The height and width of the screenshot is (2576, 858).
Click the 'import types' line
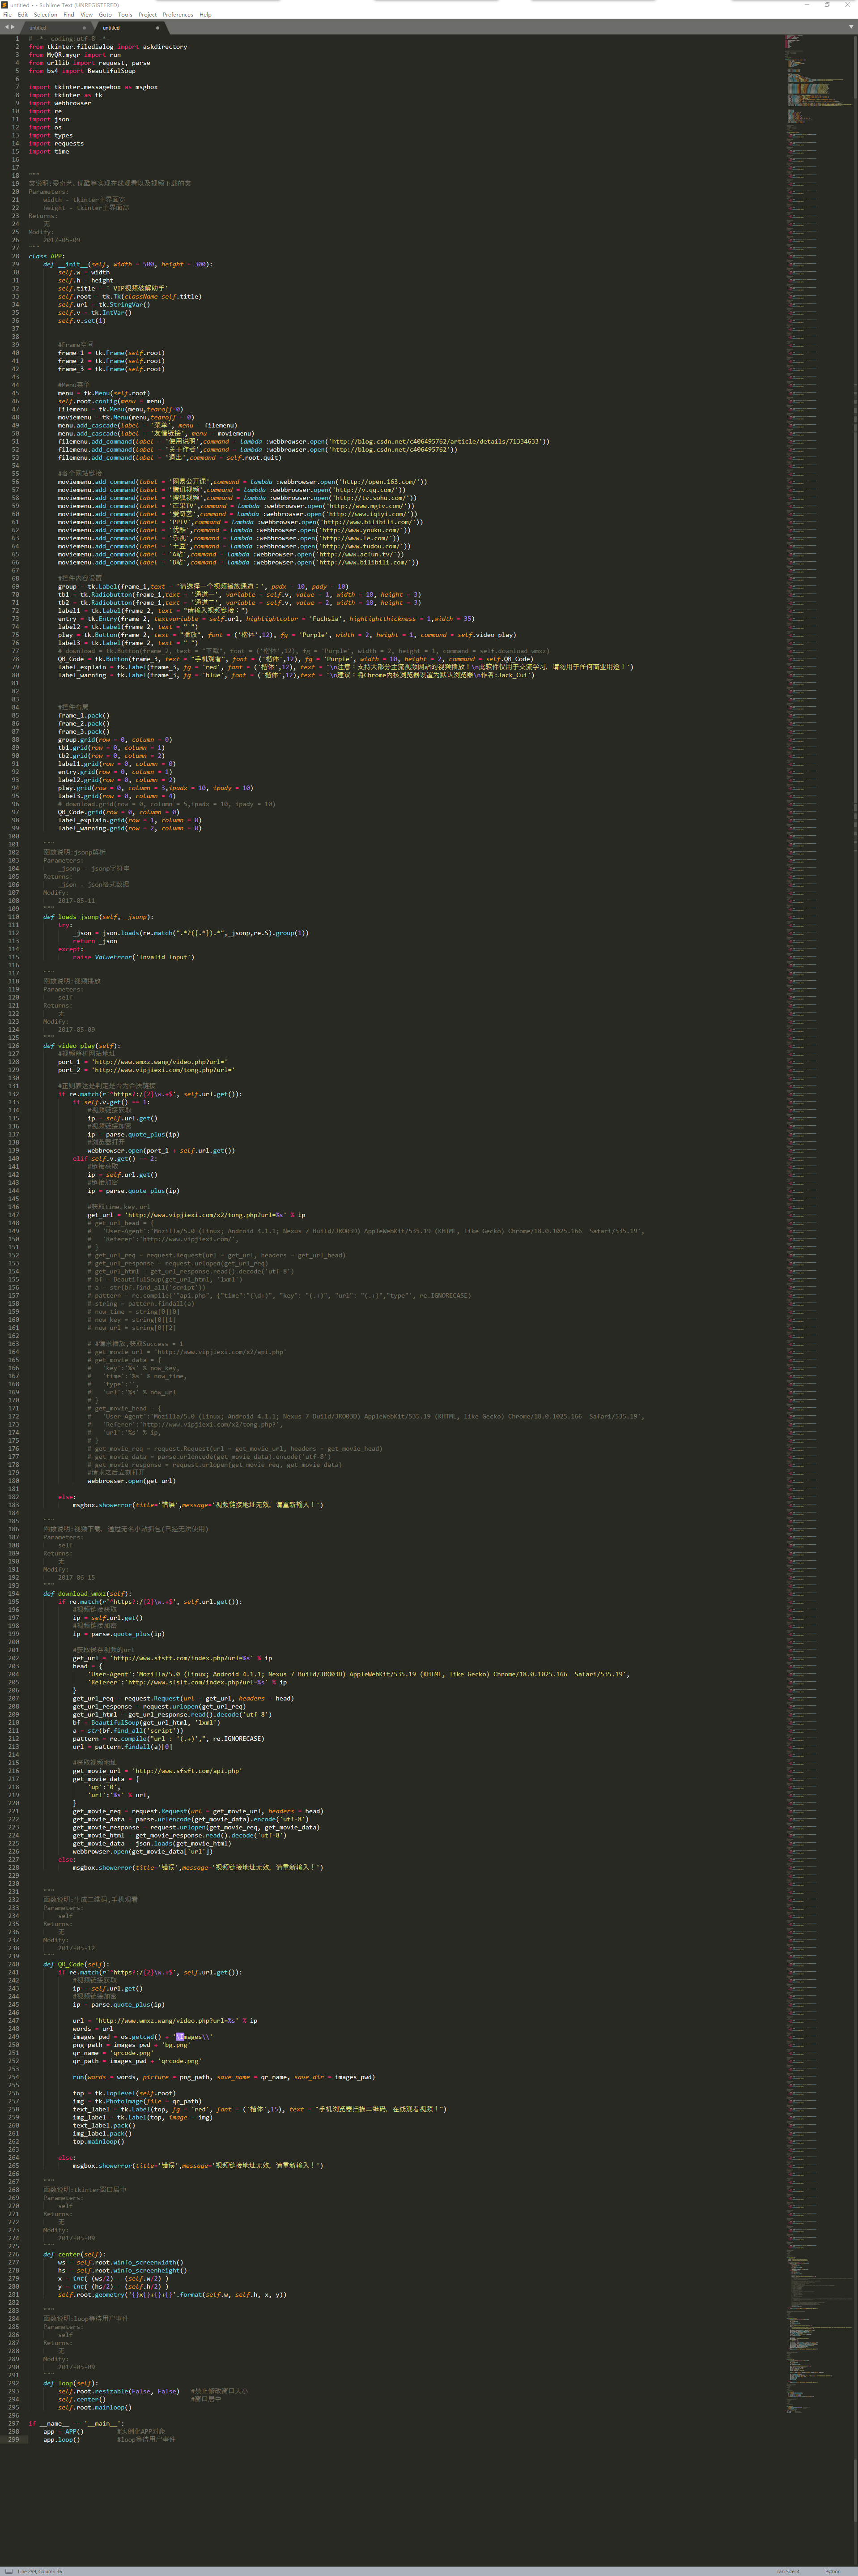coord(50,135)
